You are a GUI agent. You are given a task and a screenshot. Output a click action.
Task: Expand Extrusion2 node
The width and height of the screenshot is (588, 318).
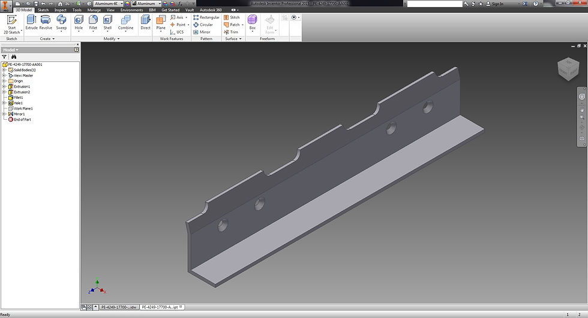[4, 92]
